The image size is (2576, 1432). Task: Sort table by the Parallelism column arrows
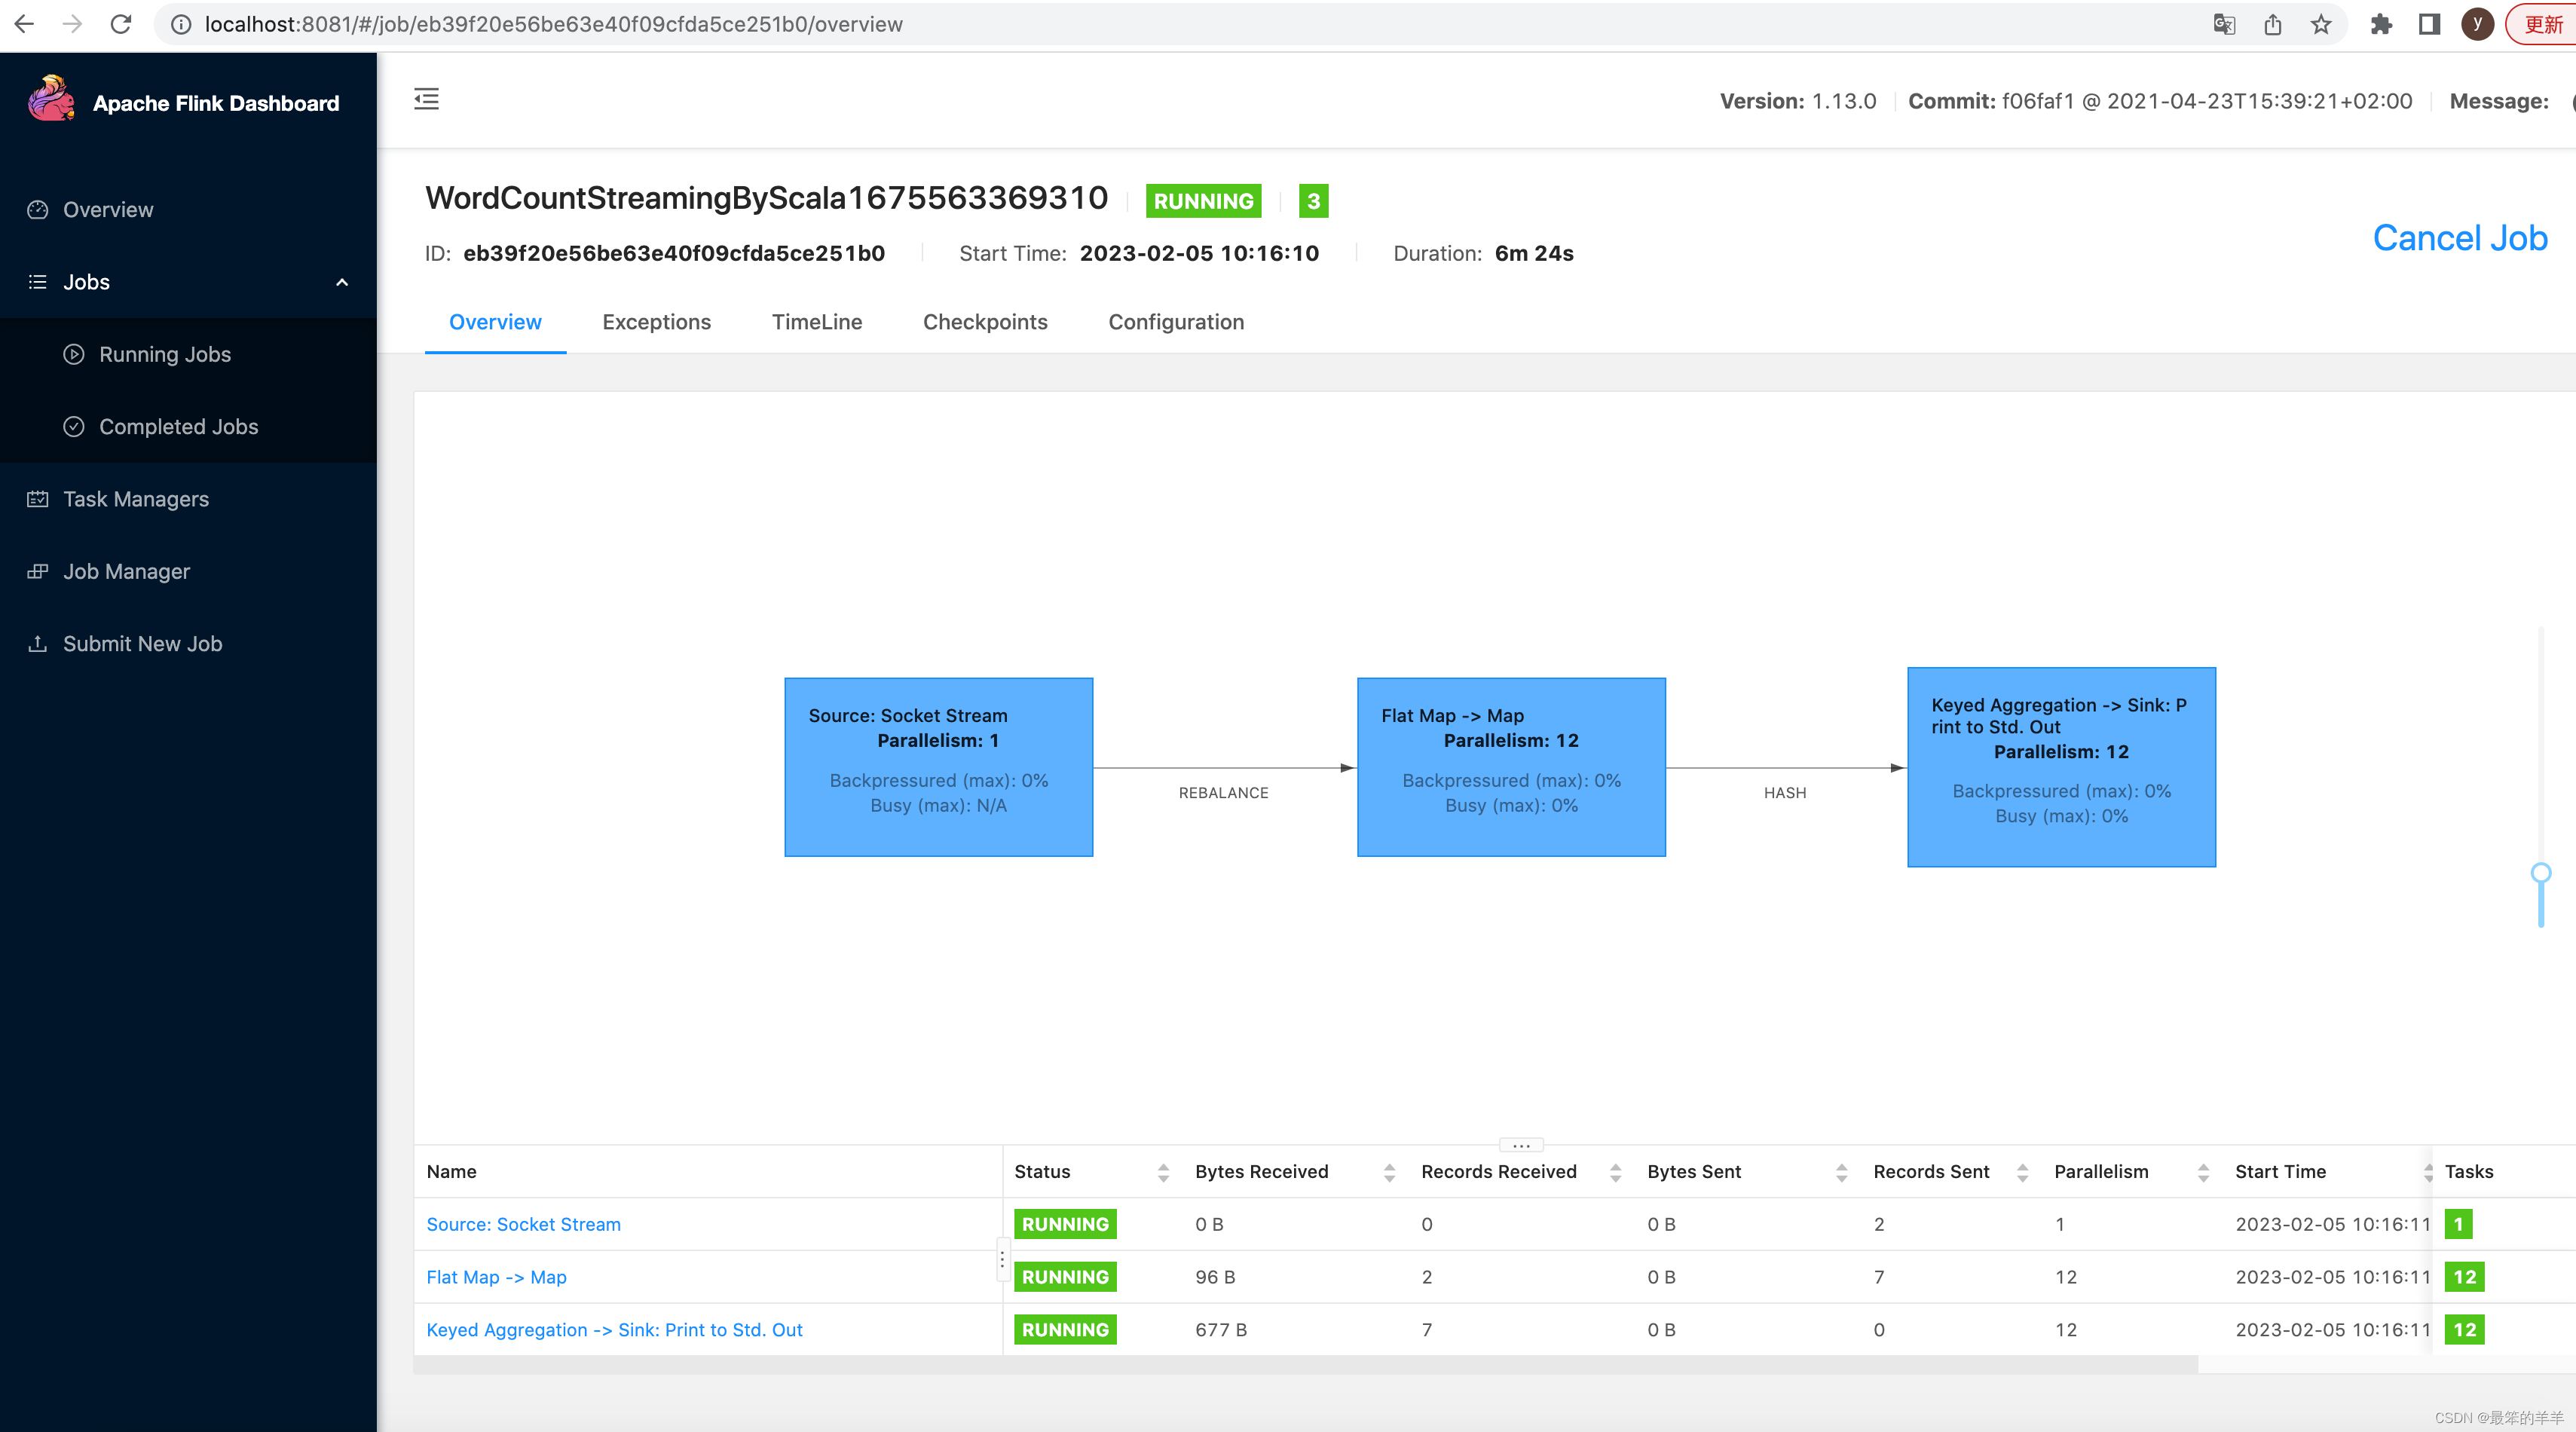pyautogui.click(x=2203, y=1172)
